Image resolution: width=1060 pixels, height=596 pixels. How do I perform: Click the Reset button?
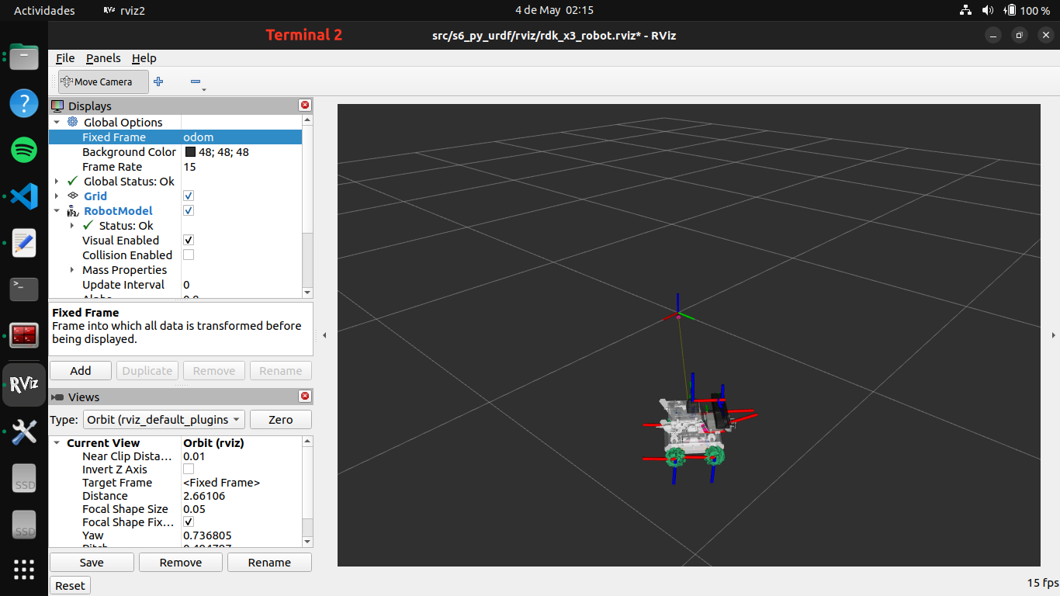(x=70, y=585)
